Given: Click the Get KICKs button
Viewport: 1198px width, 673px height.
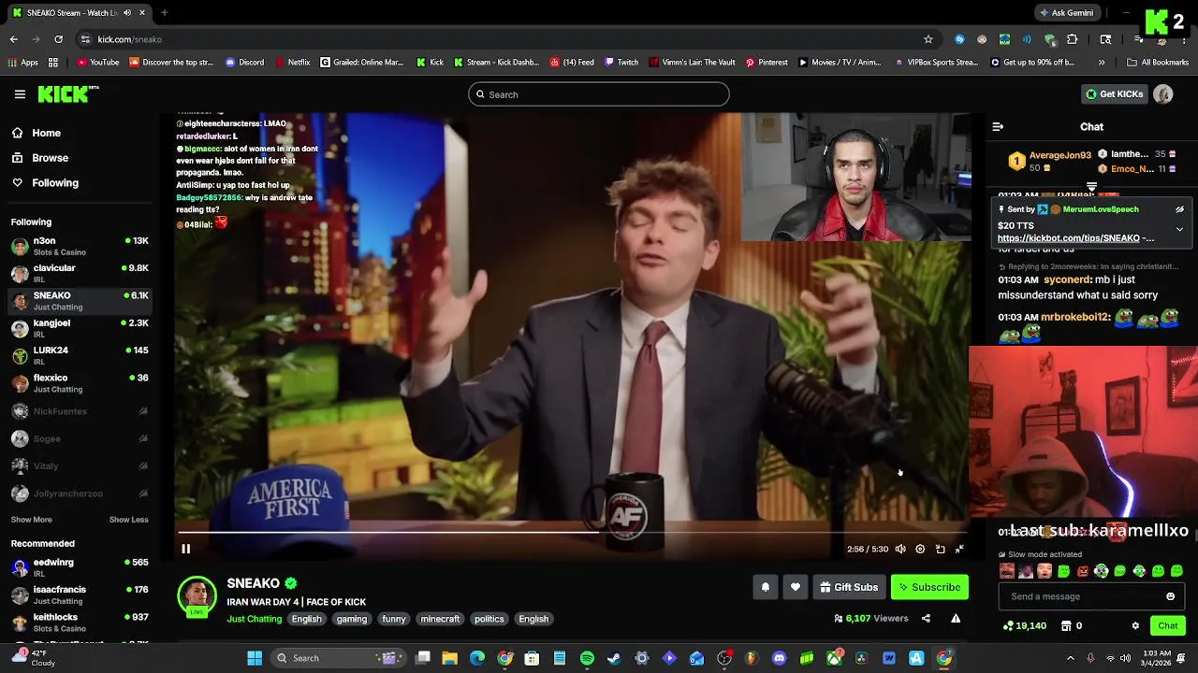Looking at the screenshot, I should pos(1114,94).
